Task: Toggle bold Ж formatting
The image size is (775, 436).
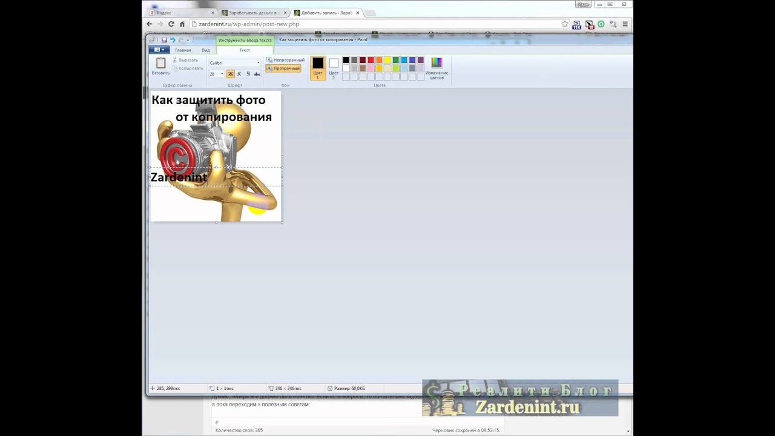Action: (x=230, y=74)
